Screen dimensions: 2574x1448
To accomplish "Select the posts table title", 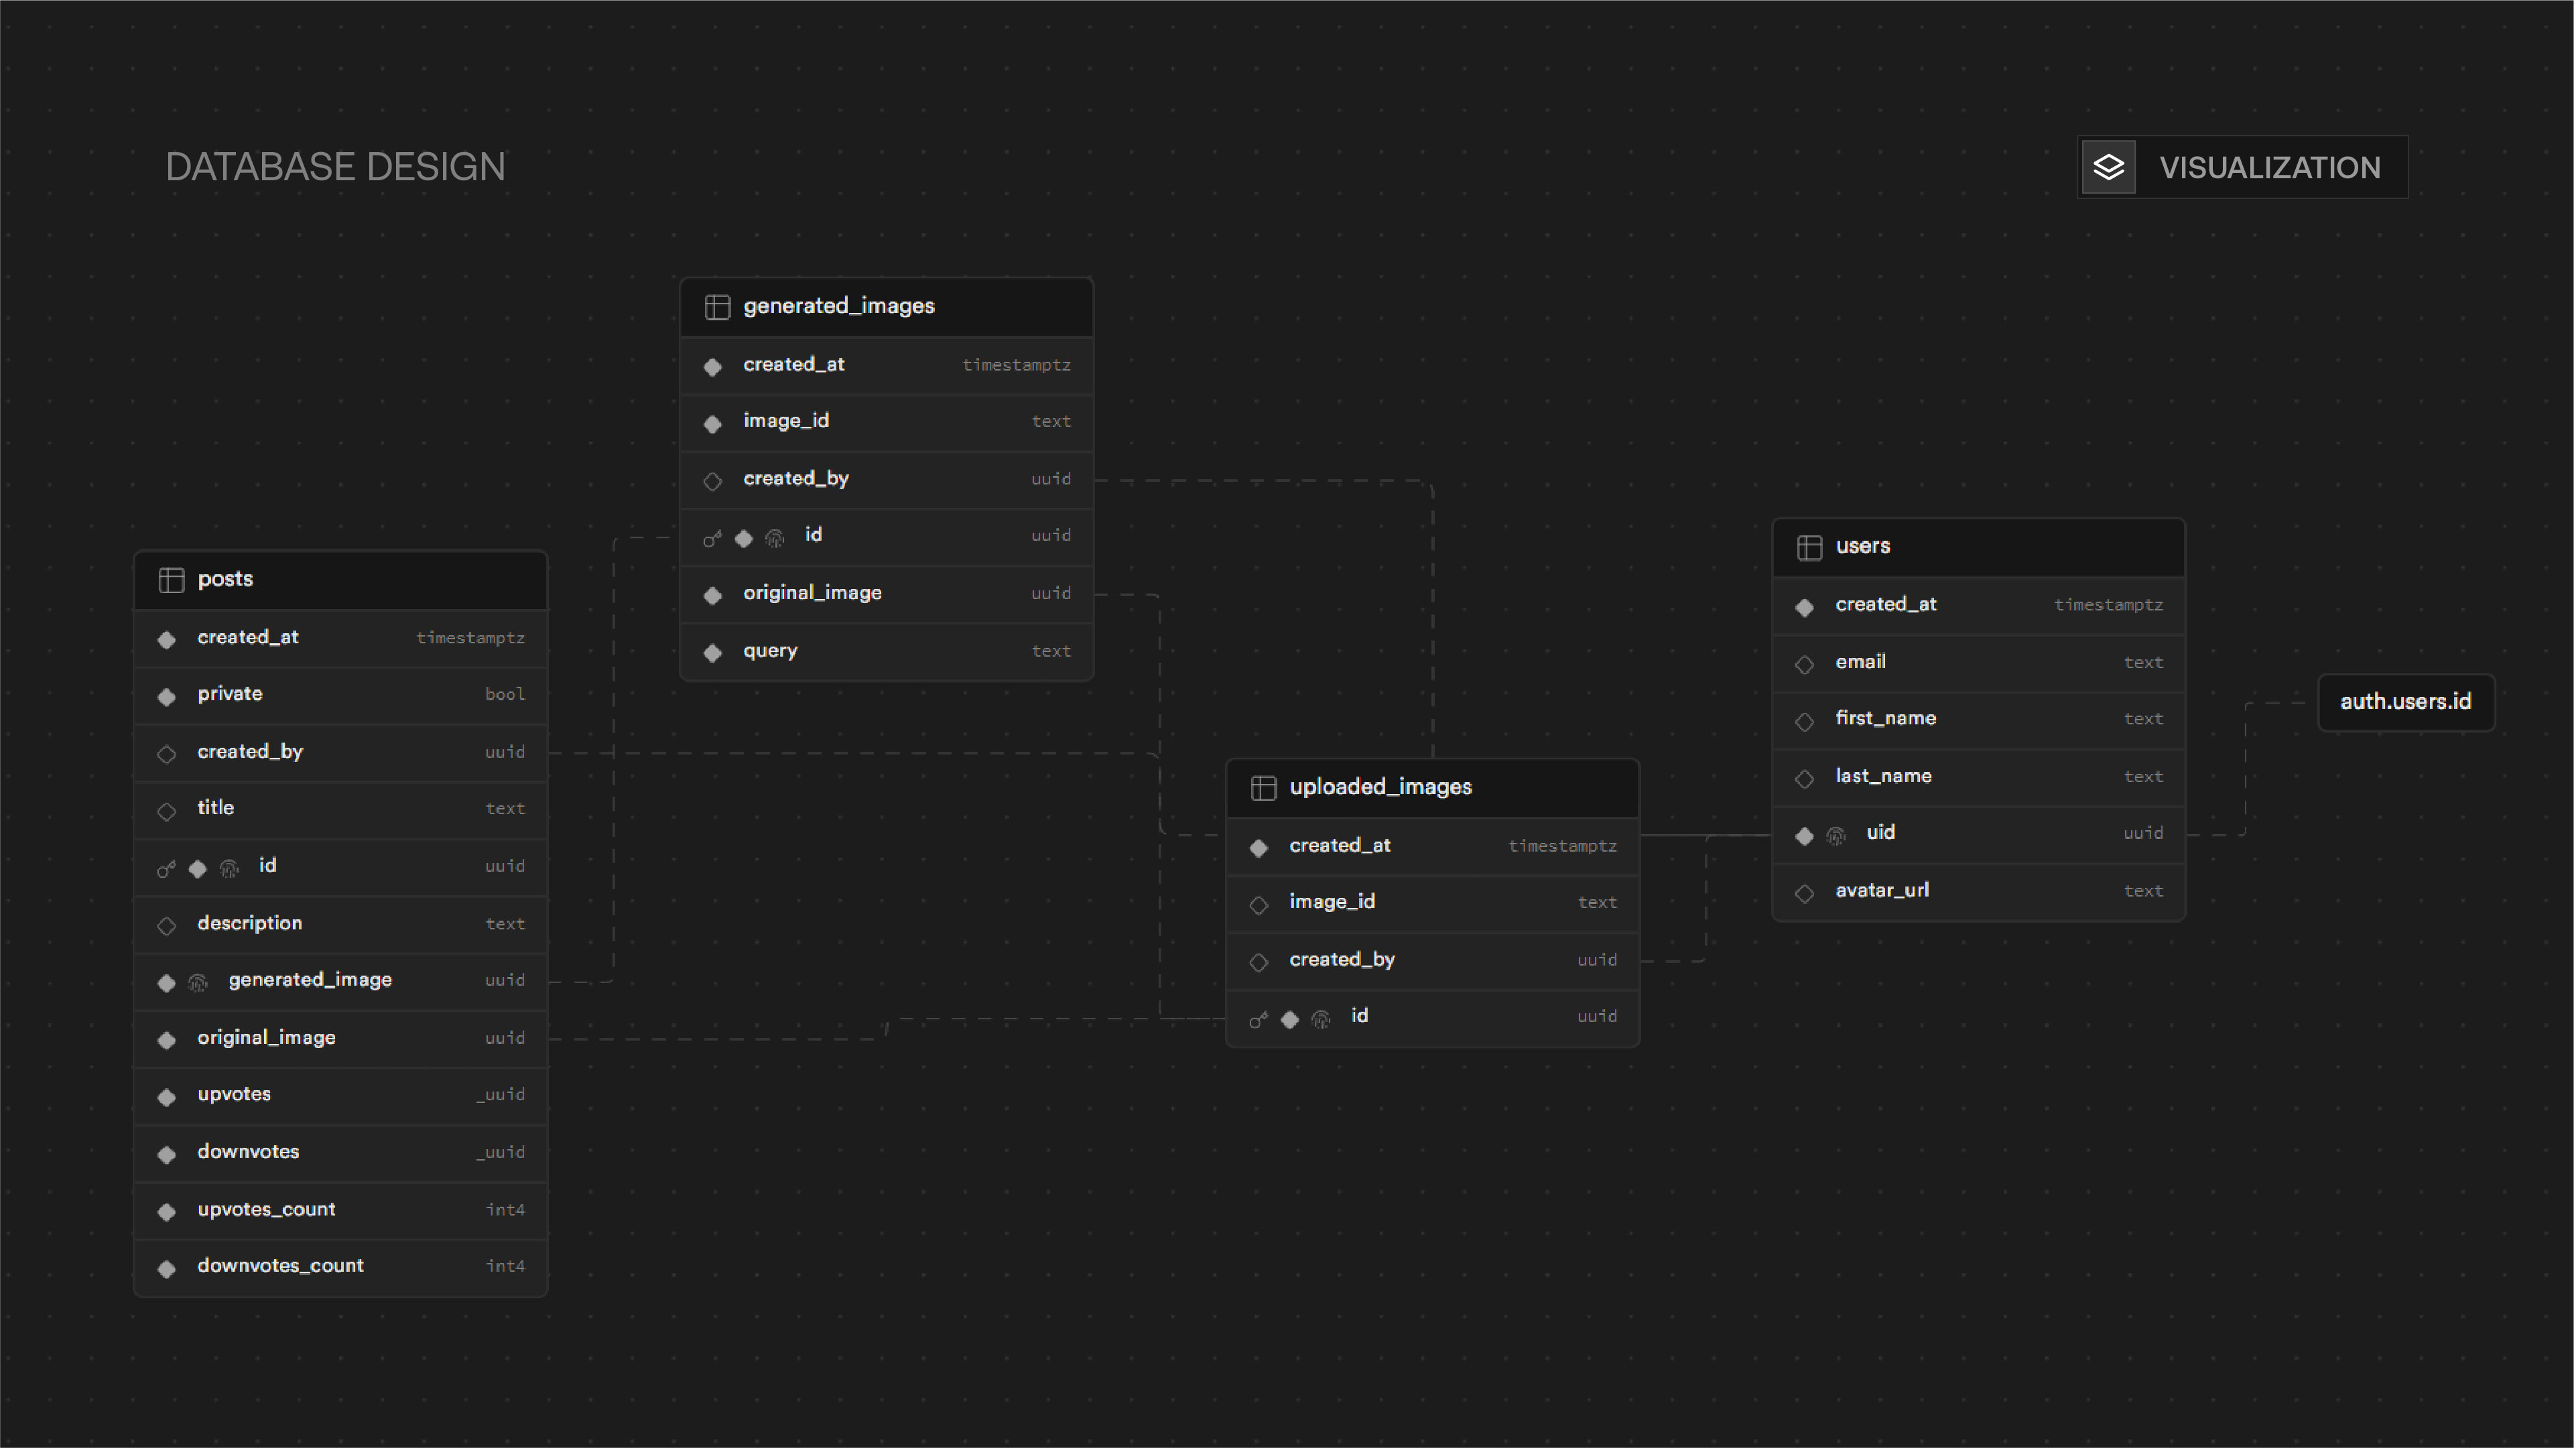I will pos(224,579).
